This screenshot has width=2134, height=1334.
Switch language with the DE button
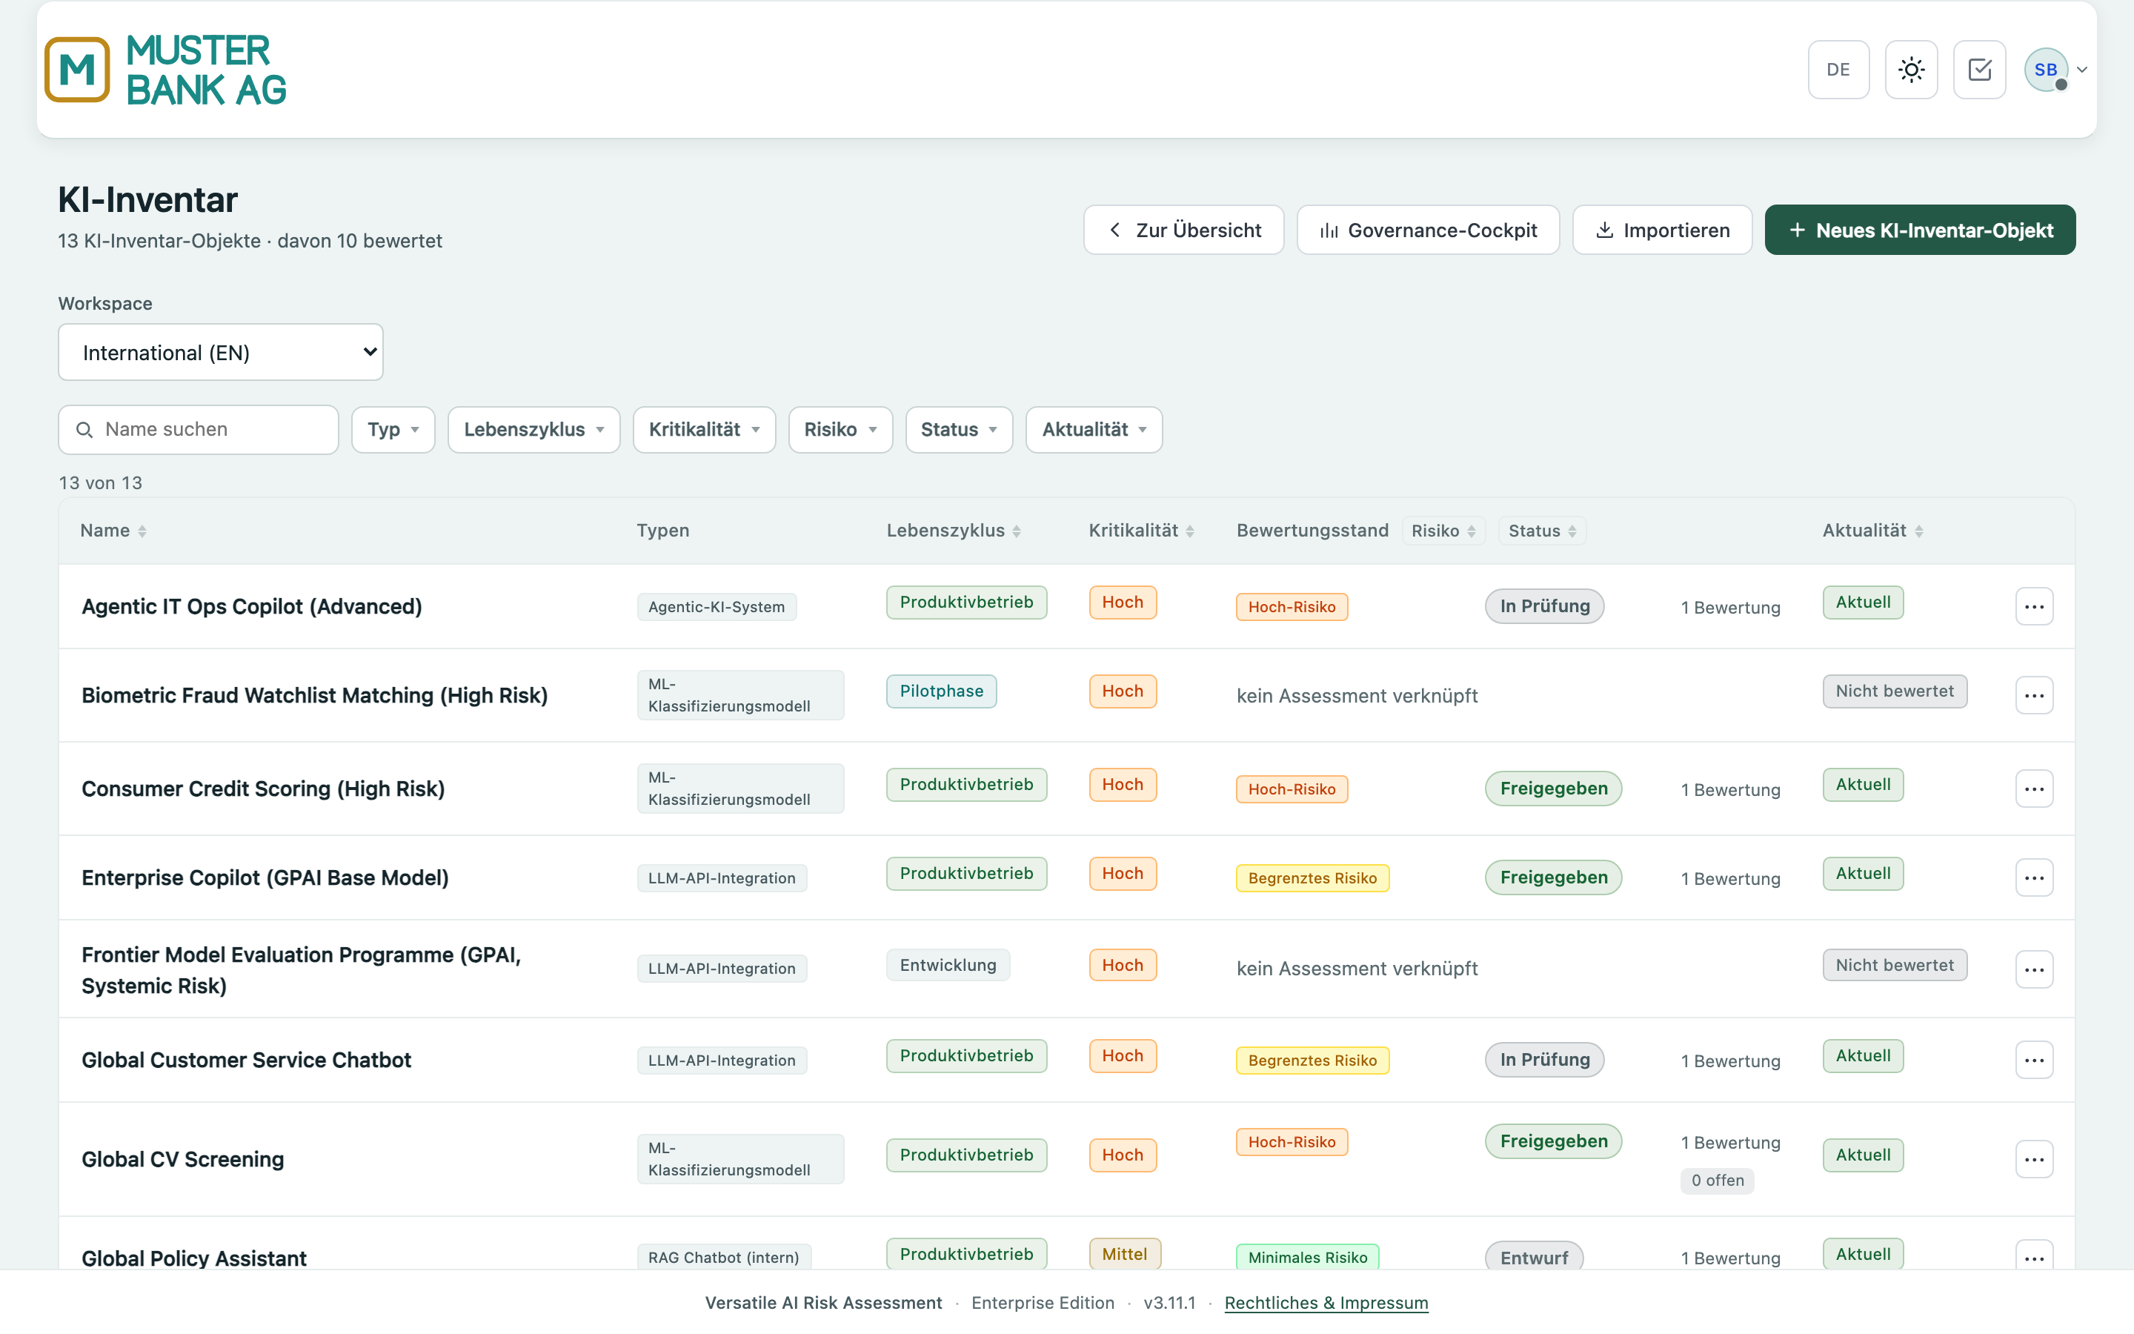pyautogui.click(x=1838, y=70)
